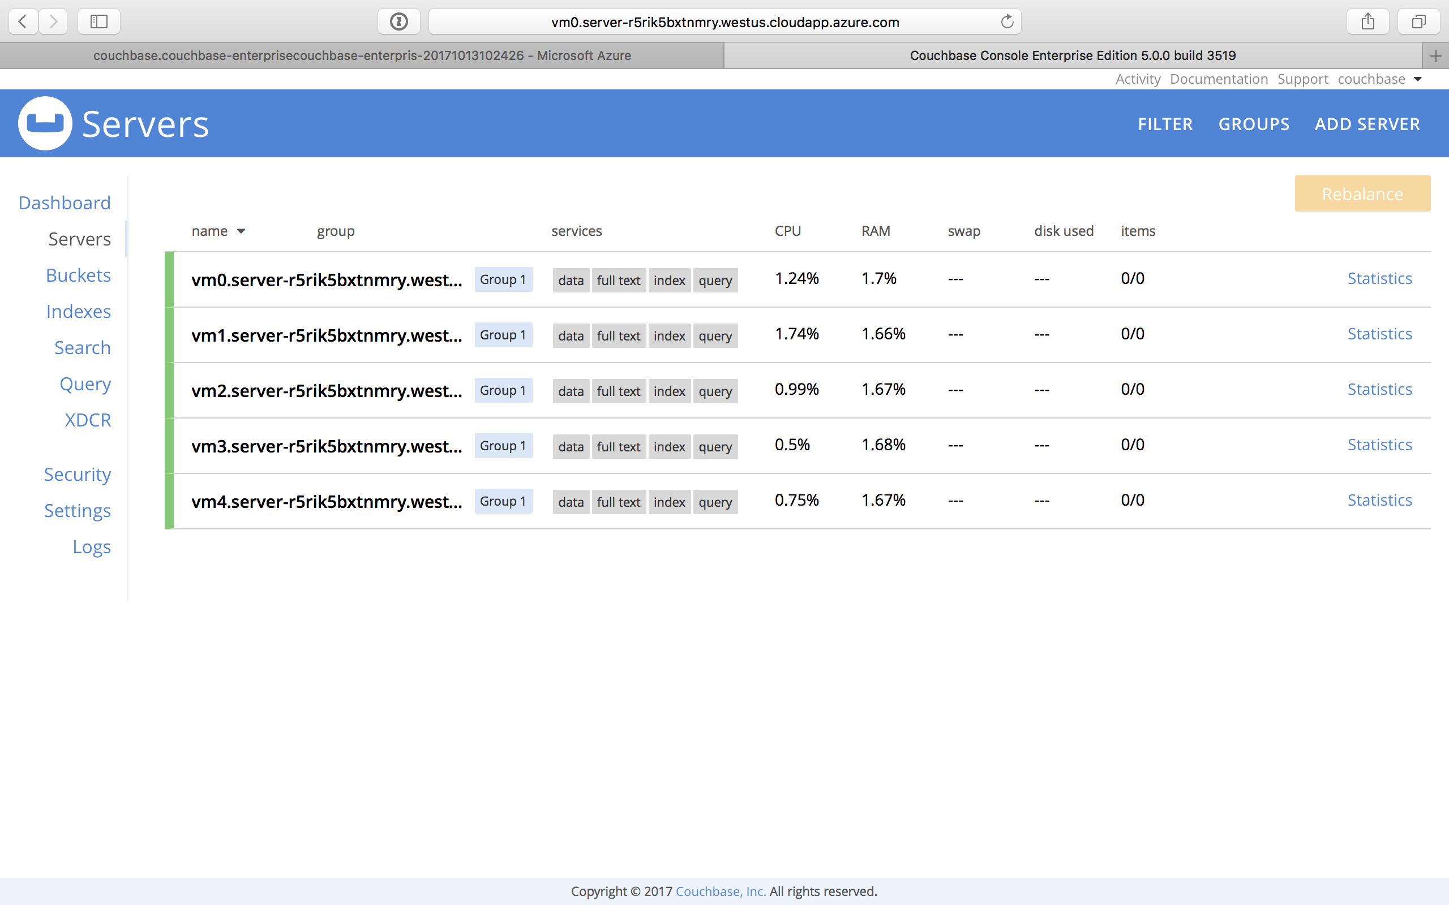The height and width of the screenshot is (905, 1449).
Task: Expand the Group 1 selector on vm1 row
Action: pos(503,335)
